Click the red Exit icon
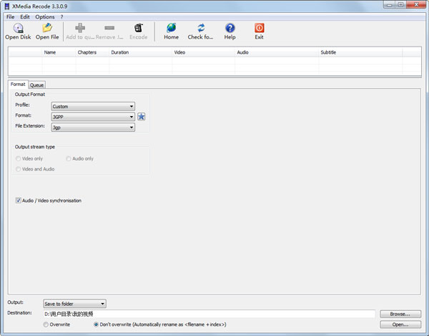Screen dimensions: 429x336 (259, 28)
